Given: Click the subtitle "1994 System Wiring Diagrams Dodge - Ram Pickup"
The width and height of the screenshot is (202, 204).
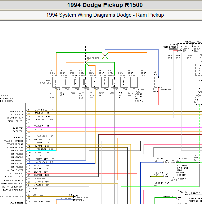Looking at the screenshot, I should coord(105,15).
